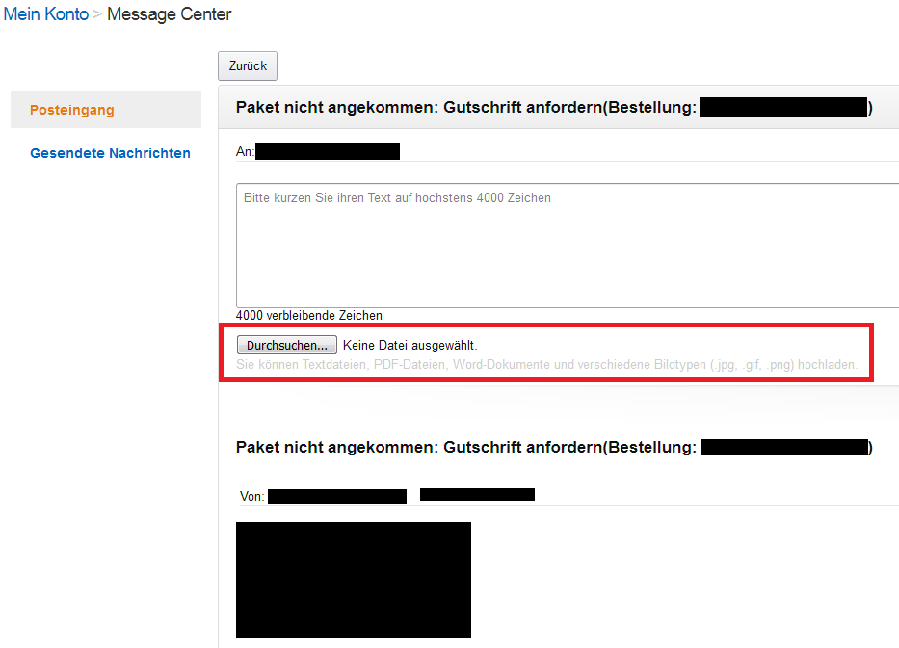
Task: Navigate to Mein Konto
Action: click(45, 13)
